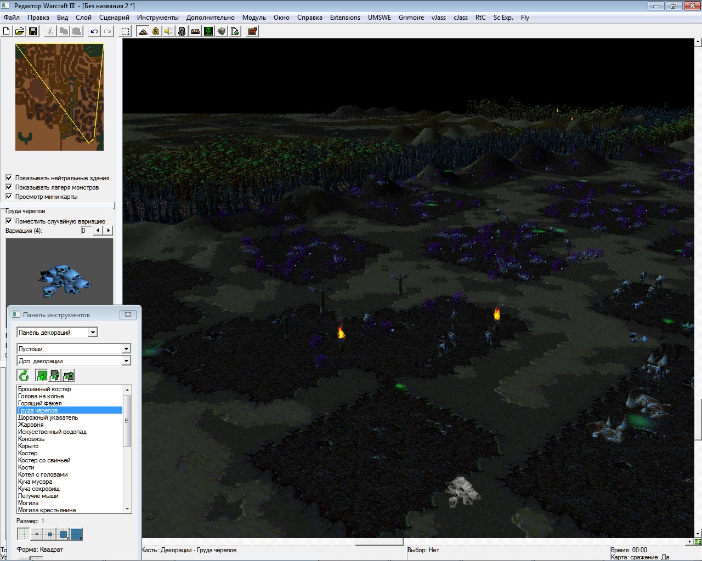Viewport: 702px width, 561px height.
Task: Click the variation number input field
Action: (87, 231)
